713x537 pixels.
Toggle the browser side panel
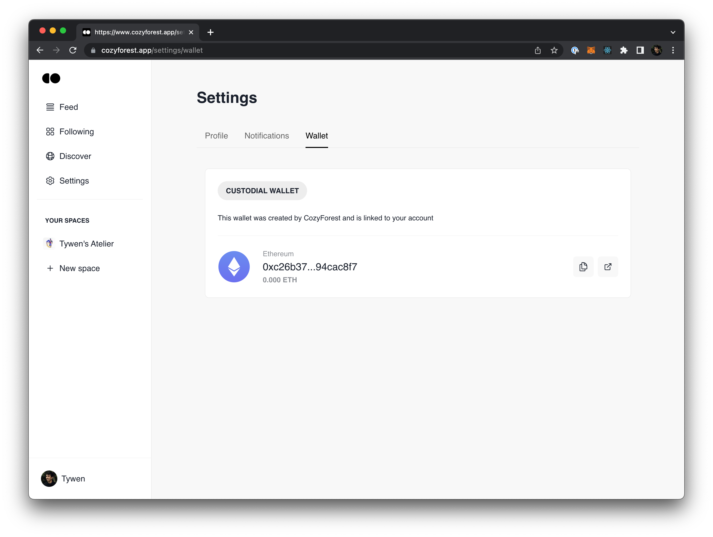pos(640,50)
